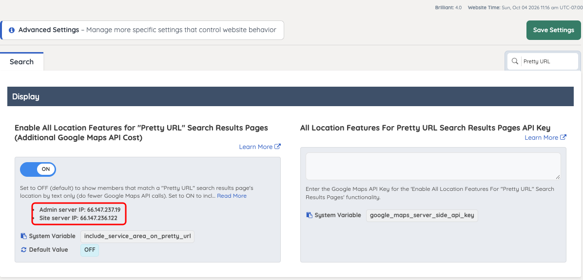
Task: Click the Advanced Settings heading banner
Action: (x=142, y=30)
